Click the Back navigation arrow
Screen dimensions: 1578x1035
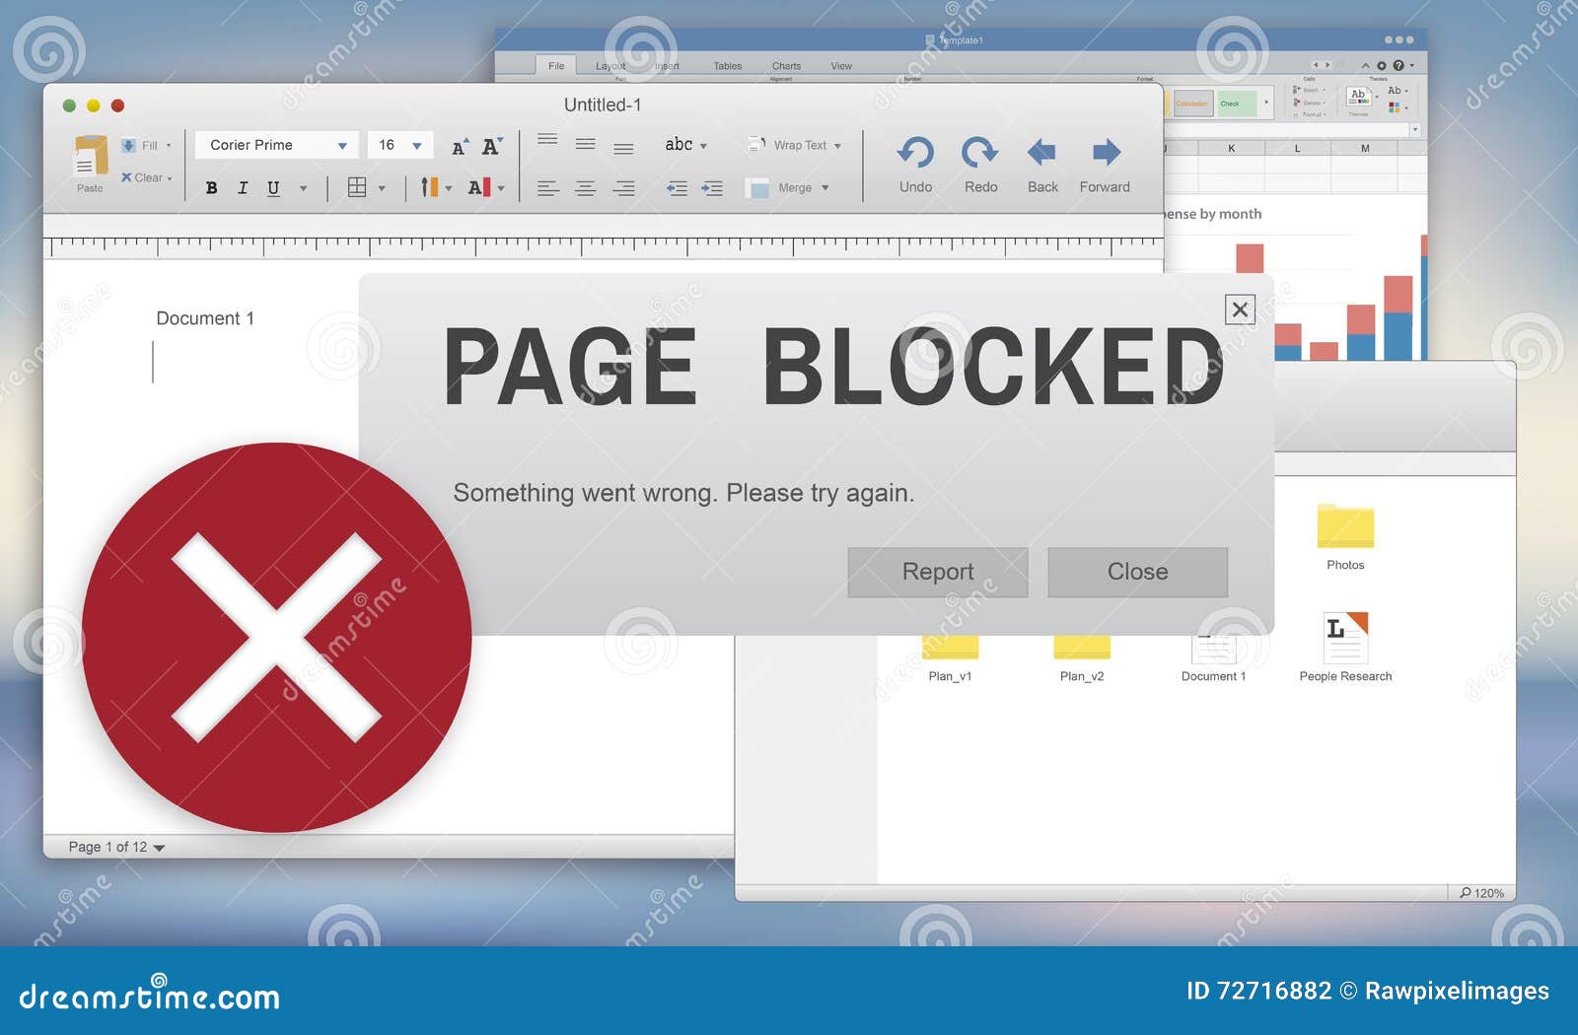coord(1041,153)
